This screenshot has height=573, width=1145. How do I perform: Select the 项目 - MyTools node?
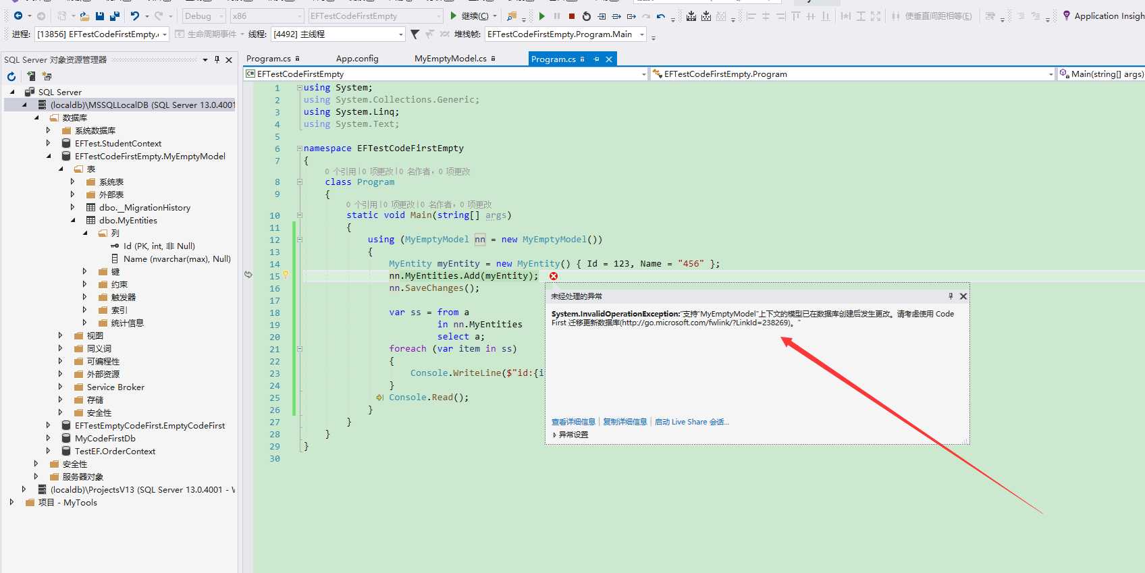[x=68, y=503]
